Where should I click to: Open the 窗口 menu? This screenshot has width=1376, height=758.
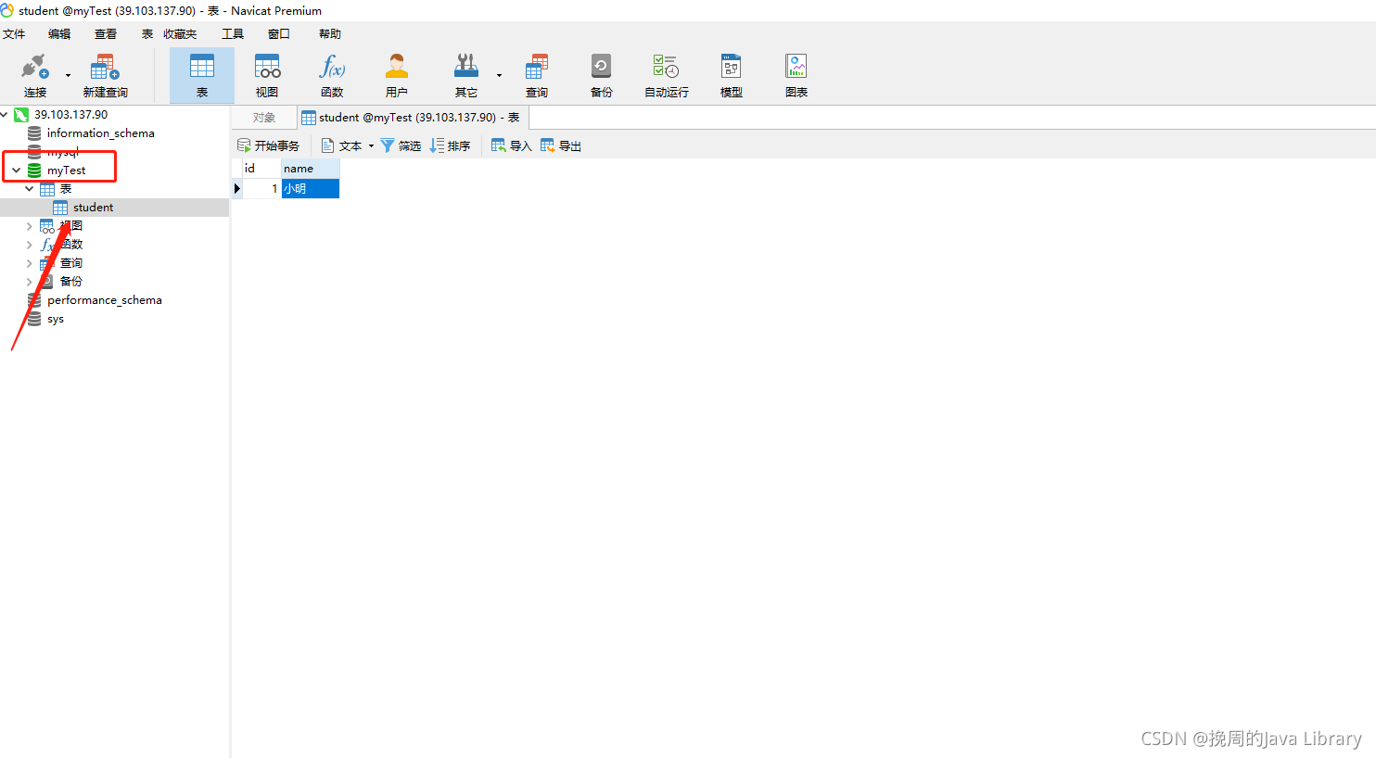(279, 34)
